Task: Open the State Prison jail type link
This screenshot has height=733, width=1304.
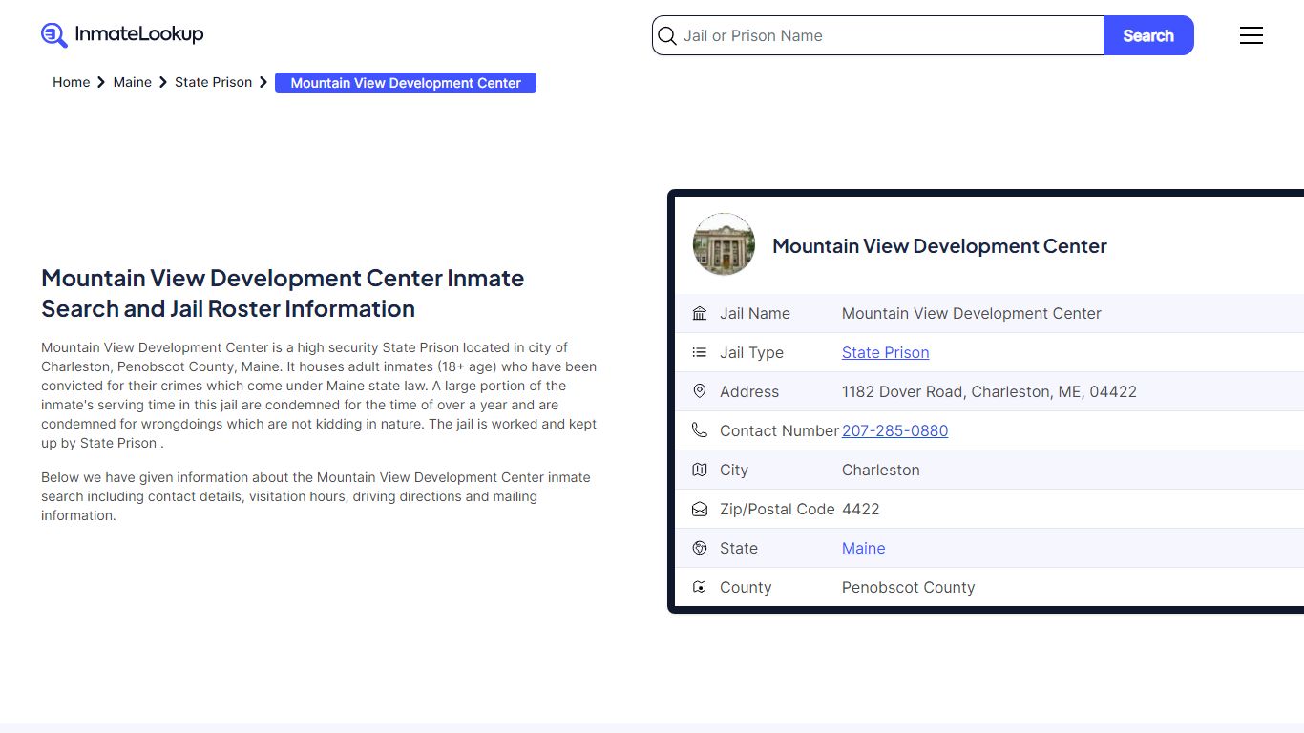Action: 885,352
